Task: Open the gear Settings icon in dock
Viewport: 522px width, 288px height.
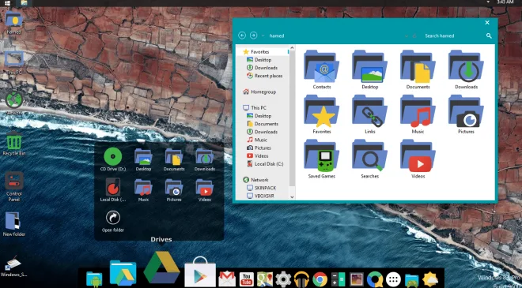Action: click(283, 279)
